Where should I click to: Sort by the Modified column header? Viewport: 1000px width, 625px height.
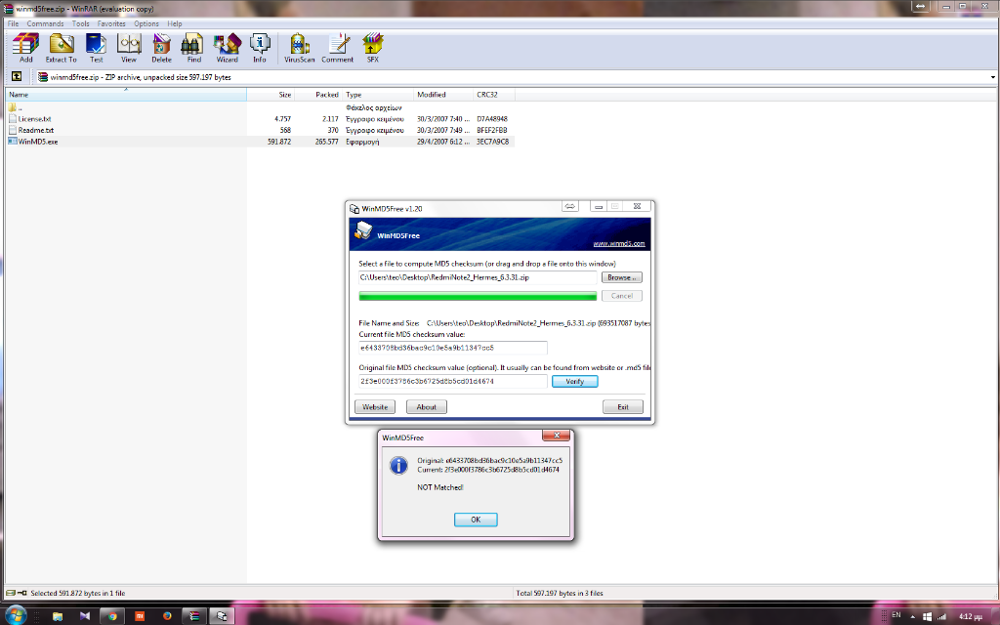point(444,95)
